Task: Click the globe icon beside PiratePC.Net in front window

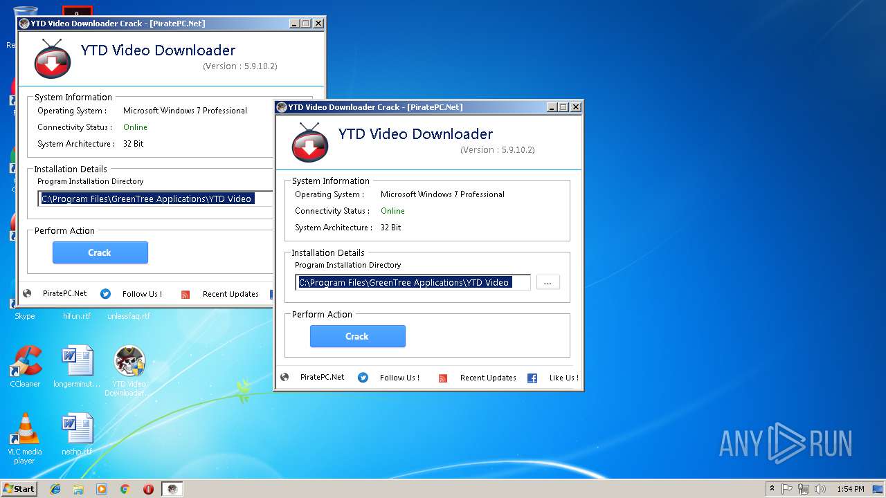Action: (x=284, y=377)
